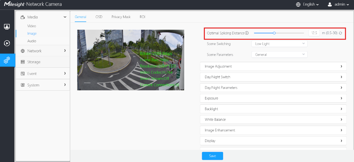
Task: Open the Scene Parameters General dropdown
Action: [280, 55]
